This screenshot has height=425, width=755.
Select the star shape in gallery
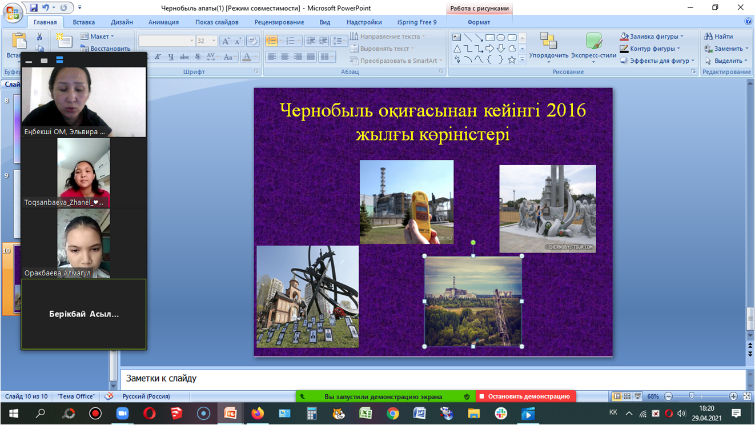click(x=512, y=59)
